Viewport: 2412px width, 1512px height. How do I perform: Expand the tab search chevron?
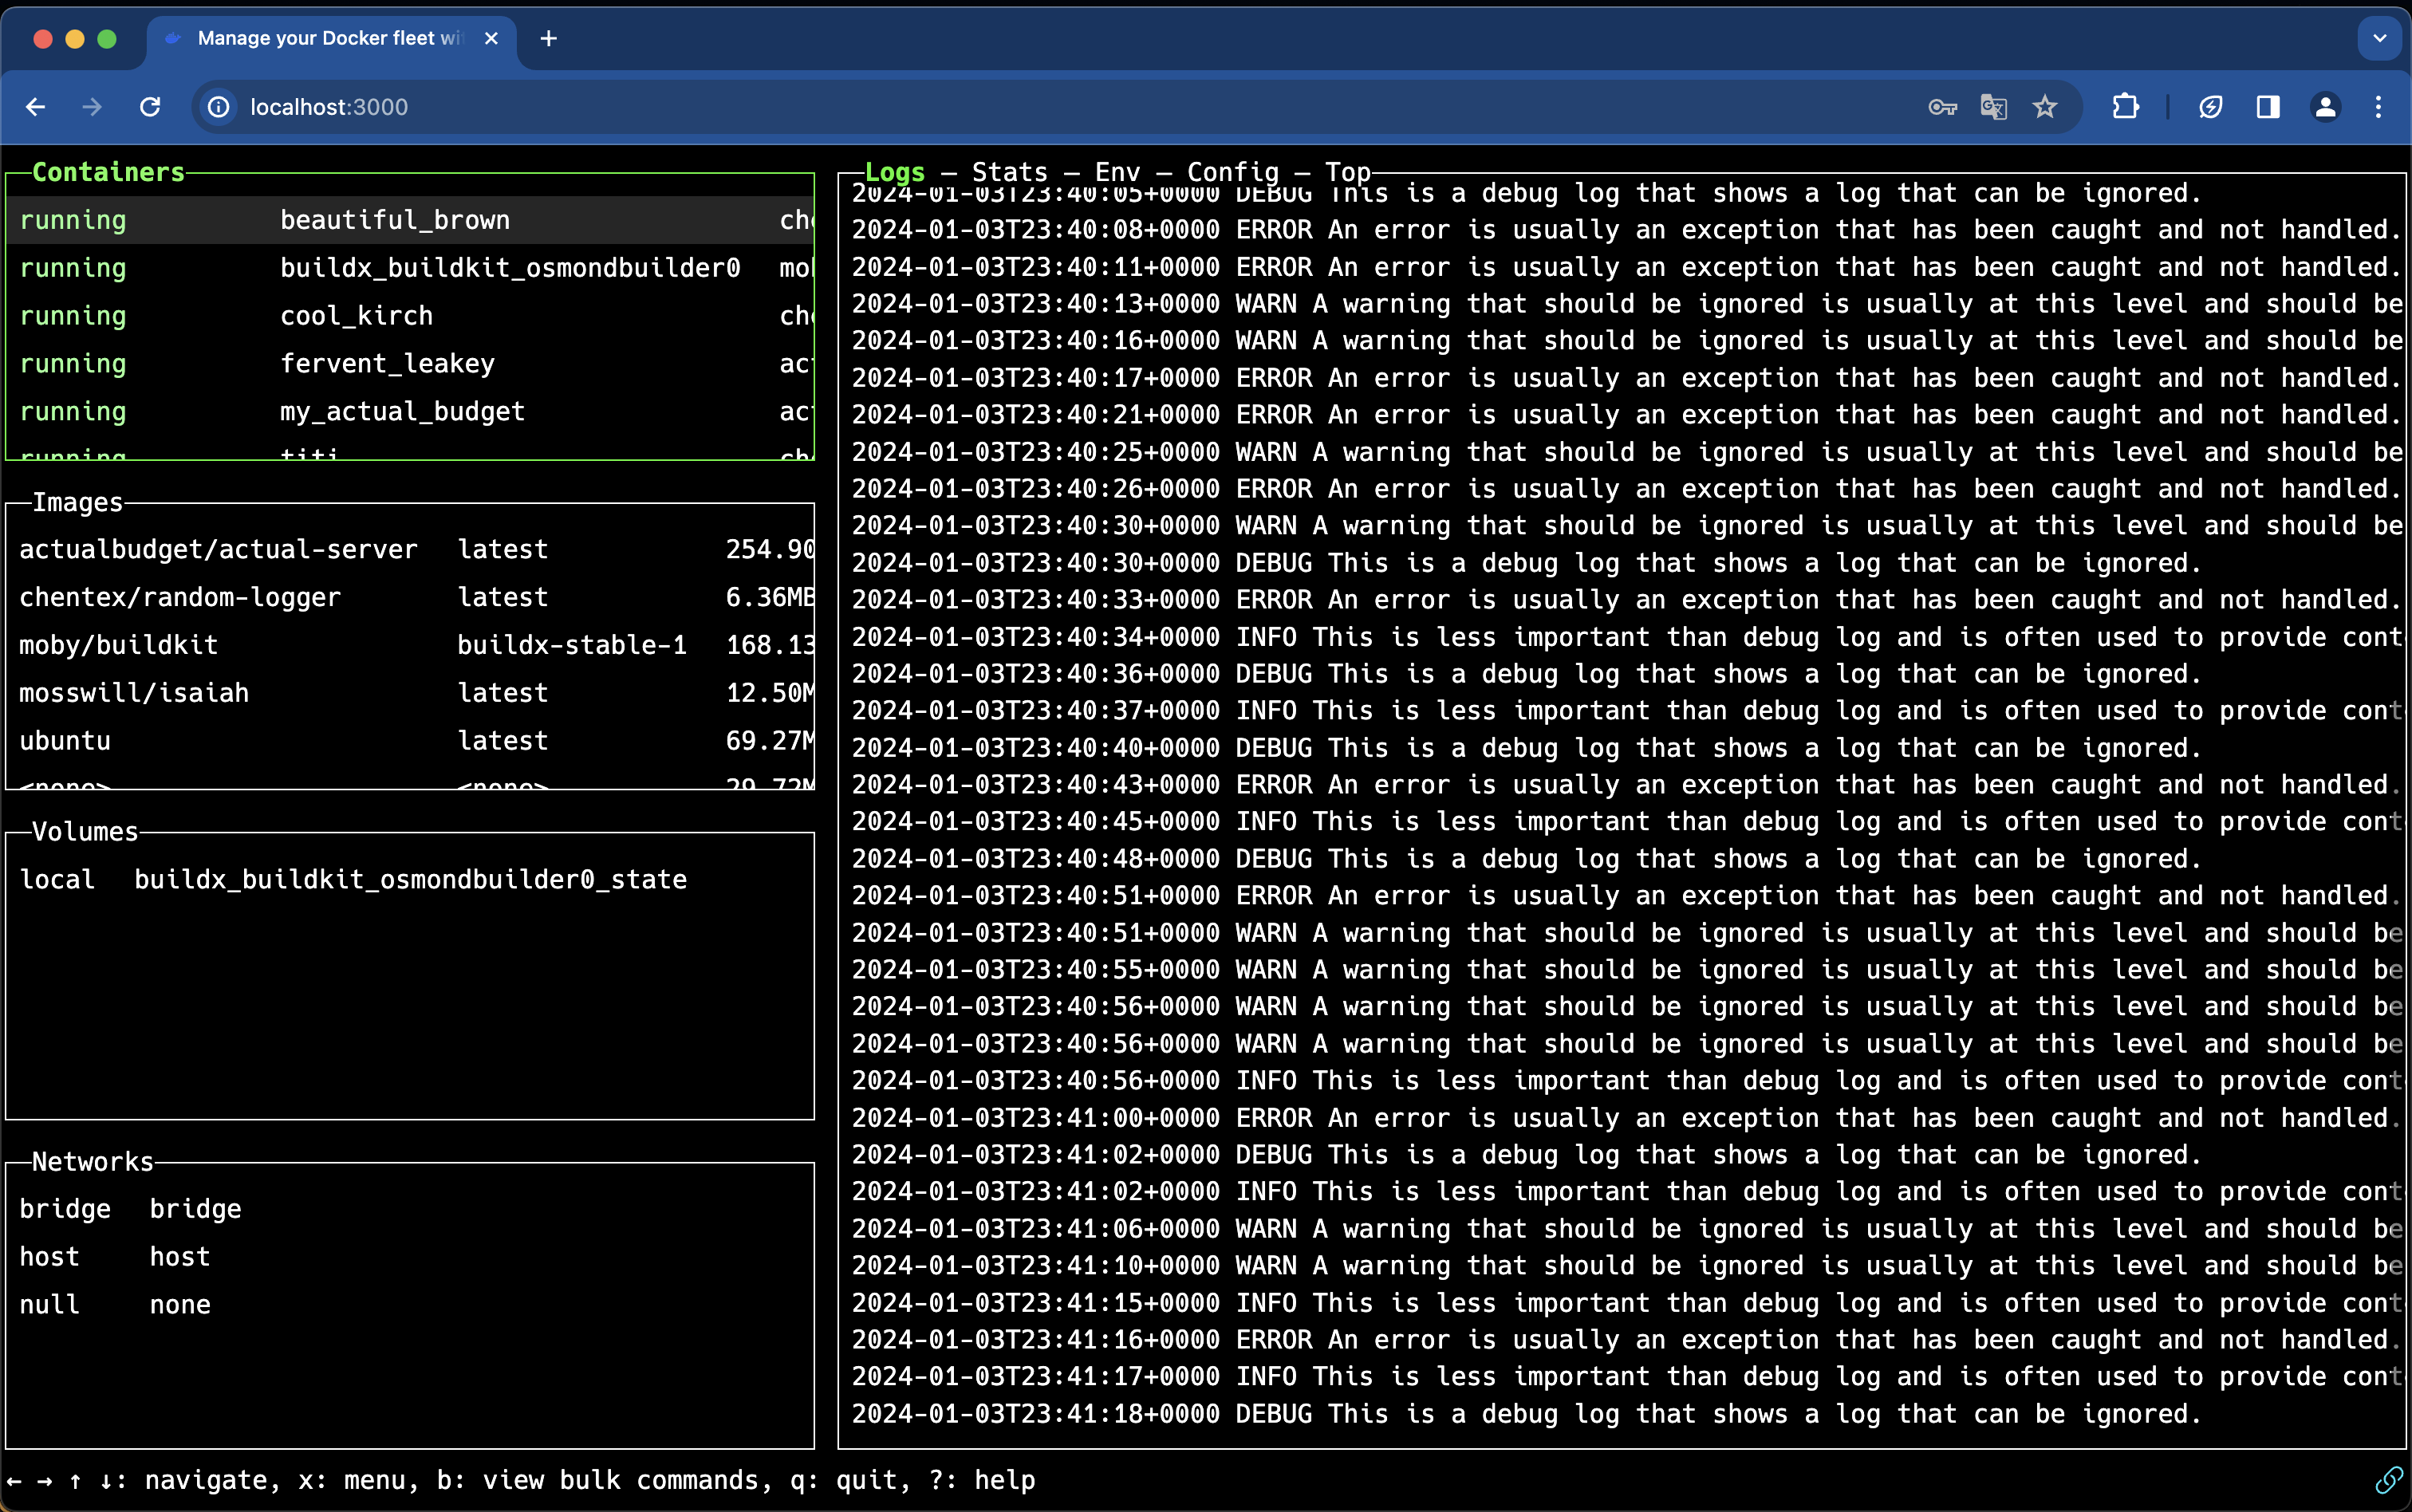pos(2379,38)
